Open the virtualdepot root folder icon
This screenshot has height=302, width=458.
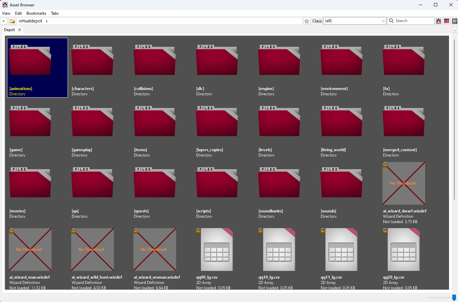point(12,21)
